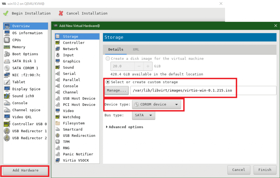
Task: Open the Device type CDROM device dropdown
Action: (156, 104)
